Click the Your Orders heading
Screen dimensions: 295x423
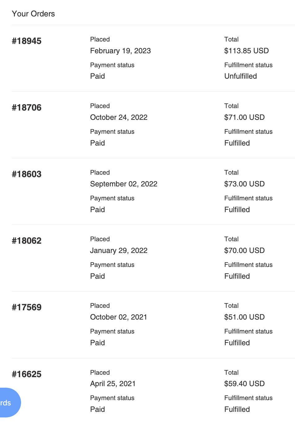coord(33,14)
